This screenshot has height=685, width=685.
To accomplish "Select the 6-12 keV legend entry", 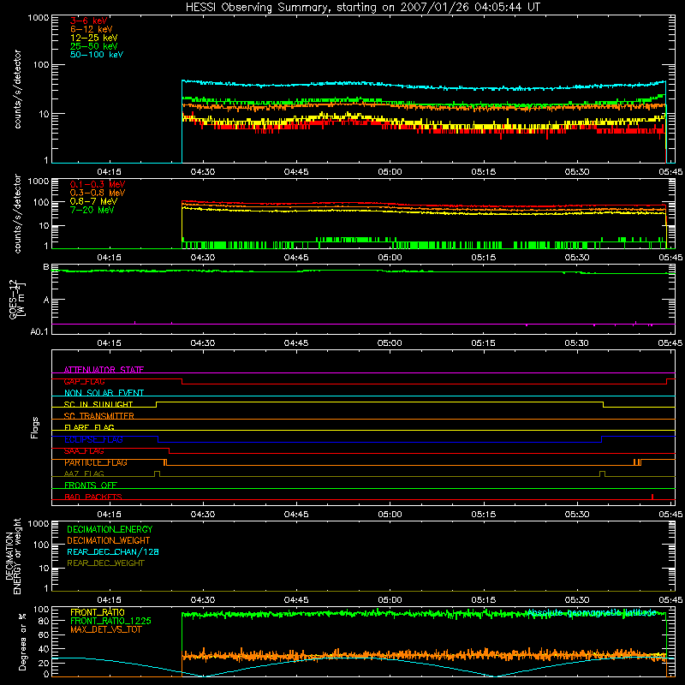I will (x=92, y=29).
